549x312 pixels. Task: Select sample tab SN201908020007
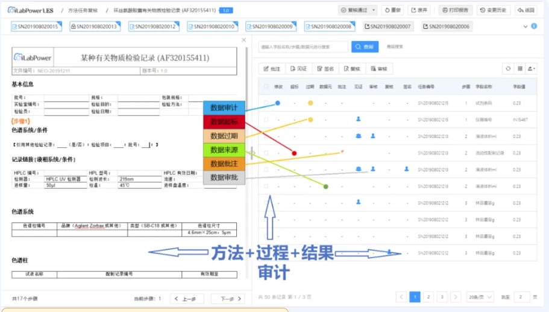pyautogui.click(x=388, y=27)
